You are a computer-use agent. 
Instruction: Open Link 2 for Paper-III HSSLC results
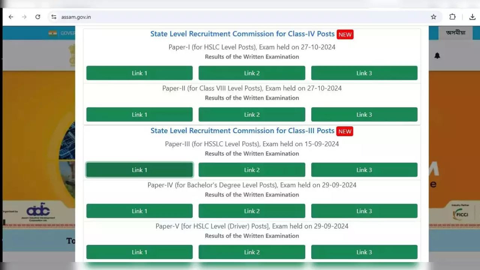pyautogui.click(x=252, y=170)
